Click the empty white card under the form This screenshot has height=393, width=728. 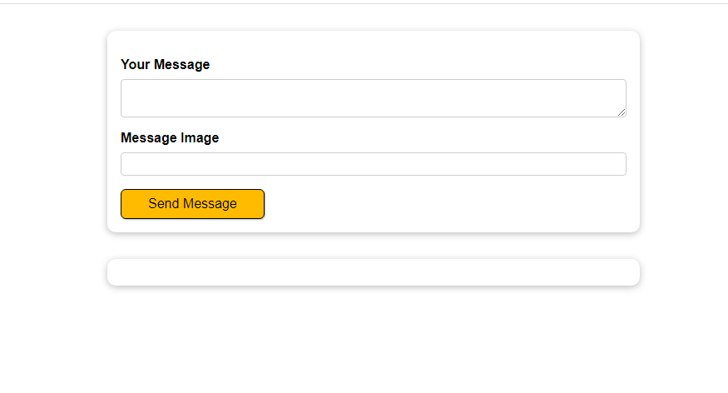[x=373, y=272]
